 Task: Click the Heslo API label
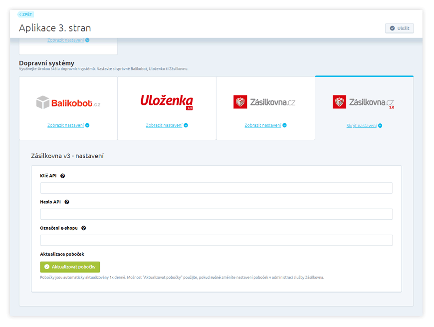tap(50, 202)
